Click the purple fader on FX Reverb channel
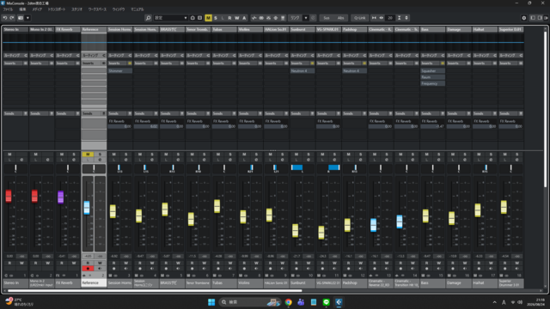Image resolution: width=550 pixels, height=309 pixels. (61, 197)
